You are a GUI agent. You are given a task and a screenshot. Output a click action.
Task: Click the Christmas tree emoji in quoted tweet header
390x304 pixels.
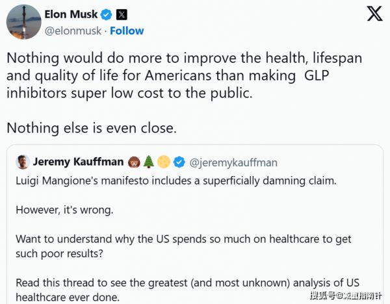(148, 162)
